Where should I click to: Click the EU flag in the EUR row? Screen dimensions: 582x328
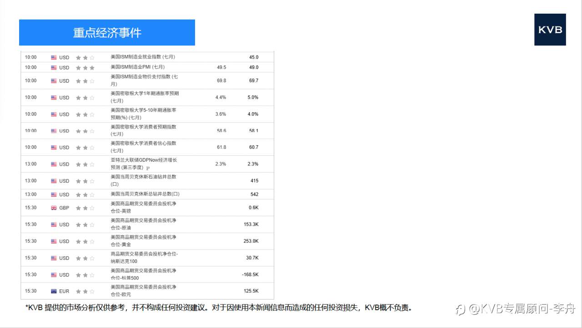[x=54, y=291]
